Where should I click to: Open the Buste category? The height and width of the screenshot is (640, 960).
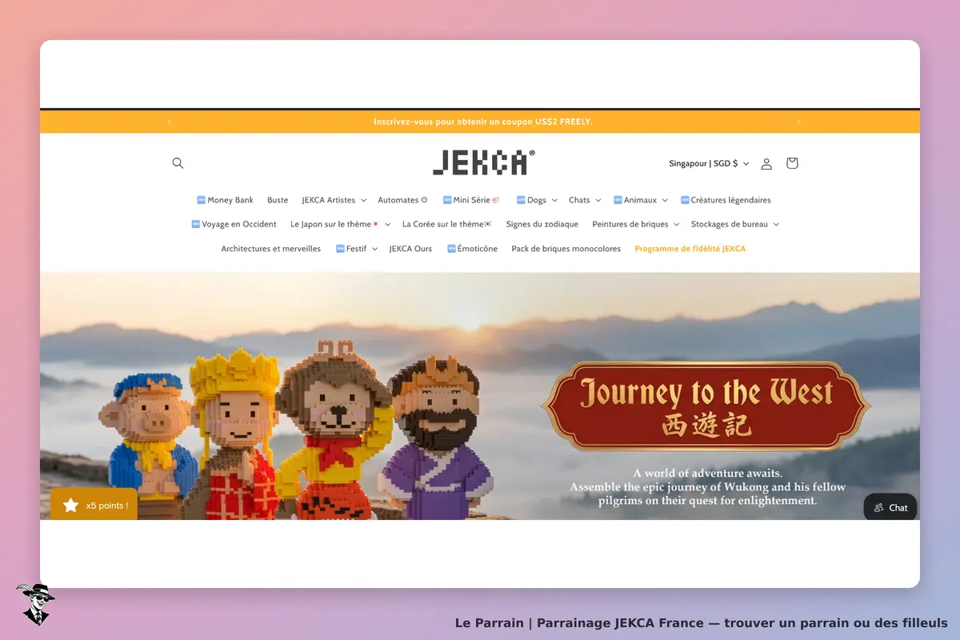(x=278, y=200)
